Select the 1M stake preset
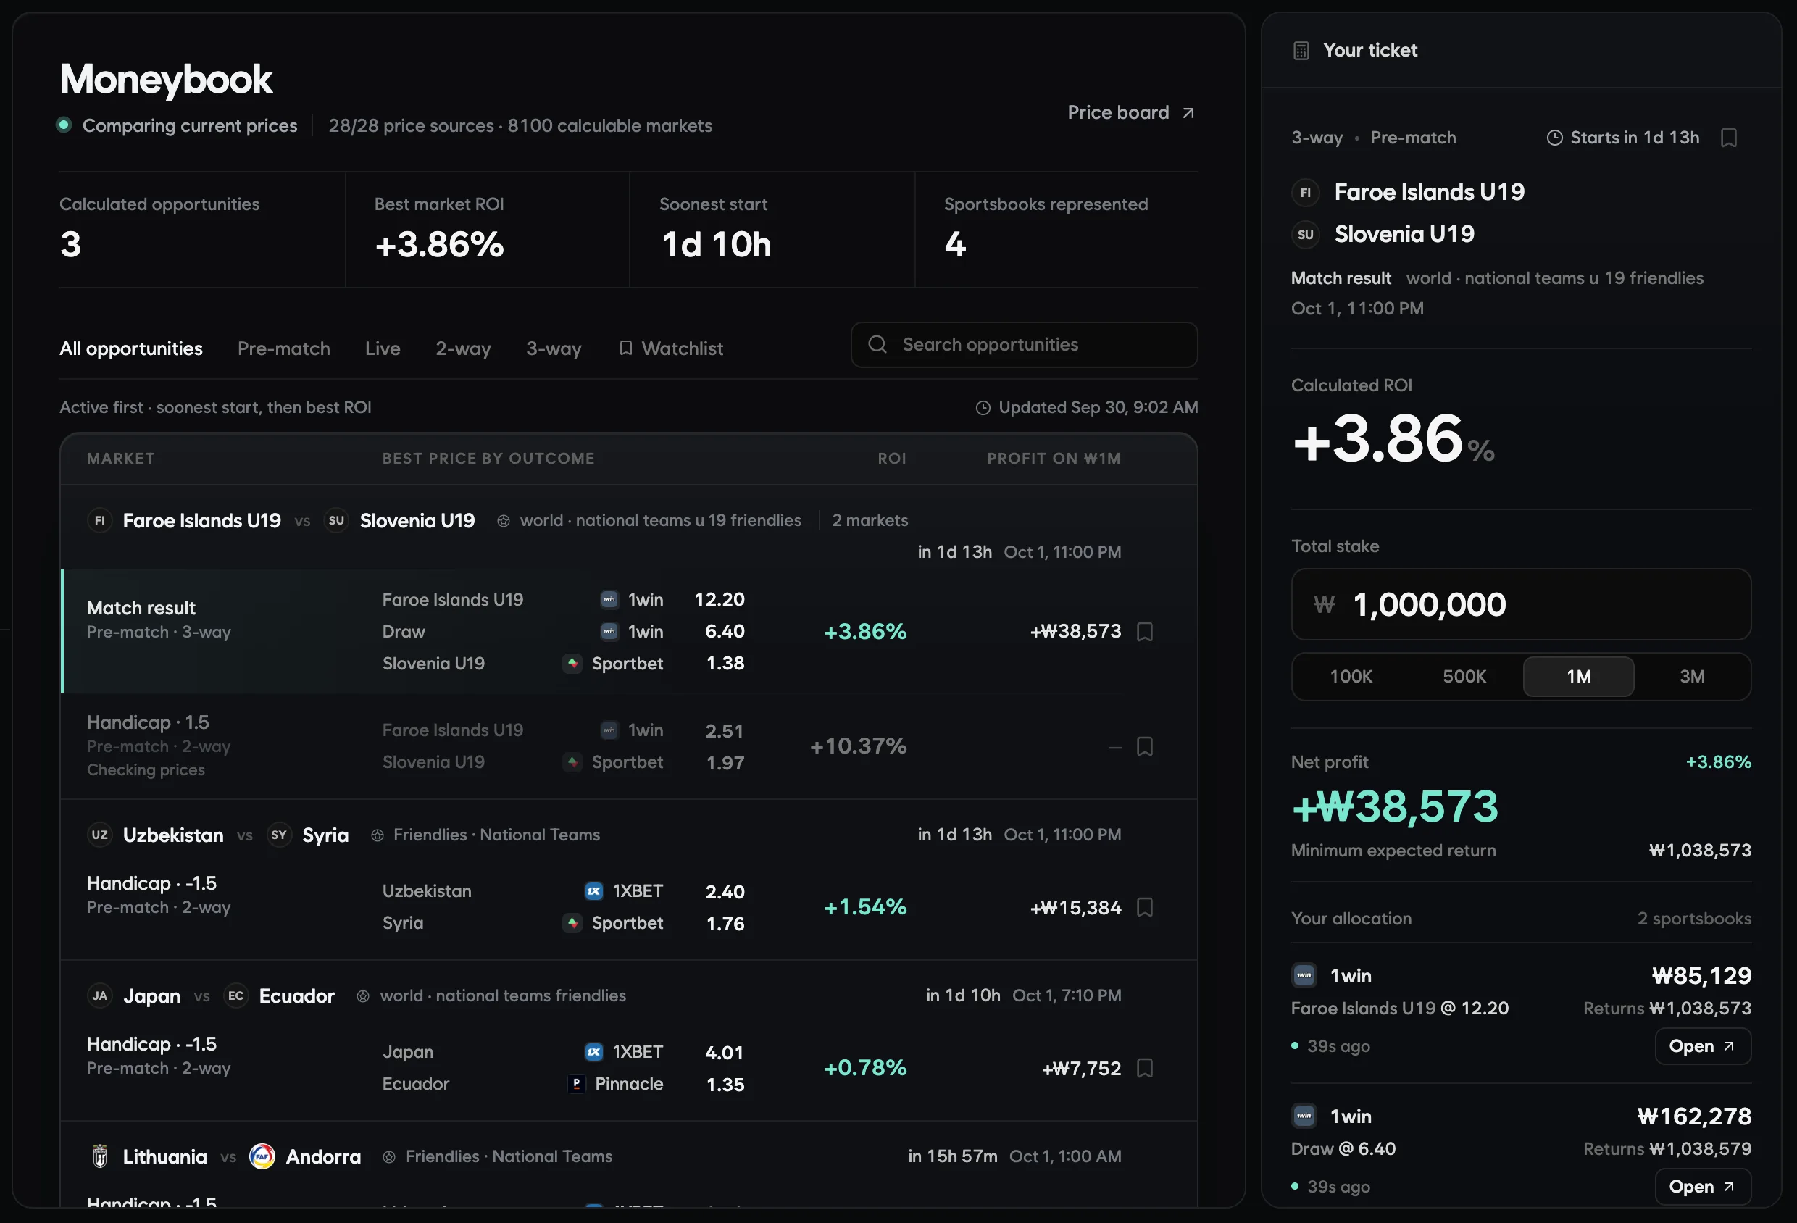1797x1223 pixels. click(x=1578, y=677)
